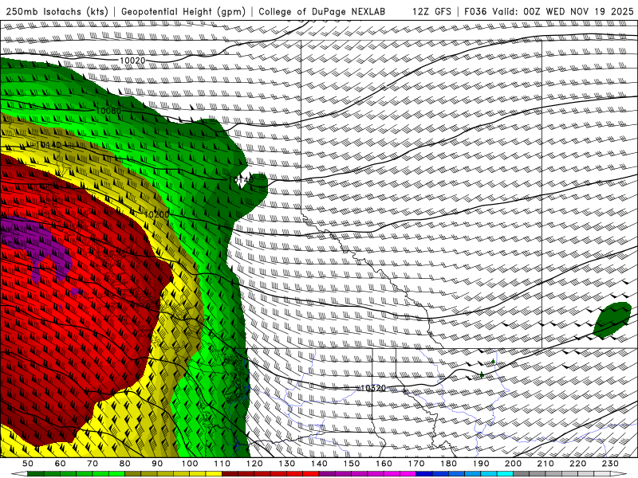Click the legend value 170
The width and height of the screenshot is (638, 478).
416,464
